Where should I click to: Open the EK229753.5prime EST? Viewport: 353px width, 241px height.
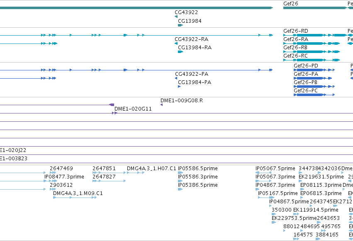pos(274,222)
